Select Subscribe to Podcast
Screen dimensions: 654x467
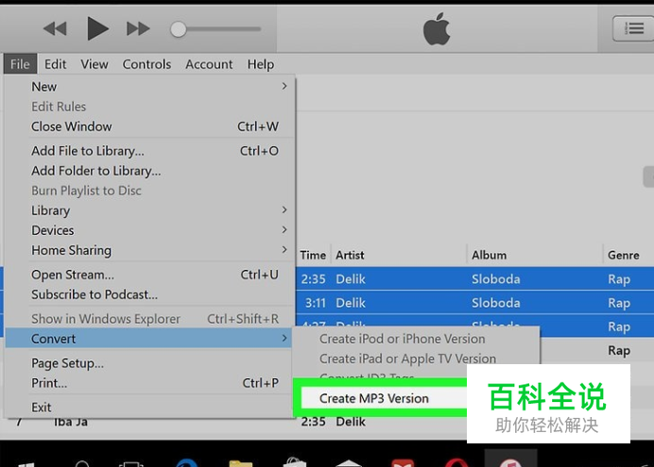click(149, 294)
